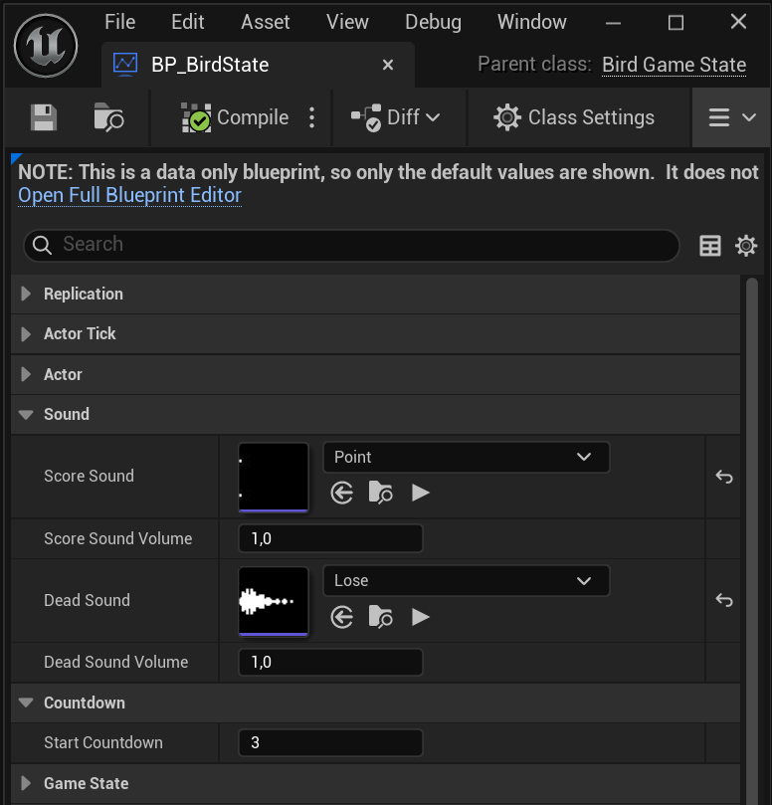Compile the blueprint
Viewport: 772px width, 805px height.
[x=235, y=117]
